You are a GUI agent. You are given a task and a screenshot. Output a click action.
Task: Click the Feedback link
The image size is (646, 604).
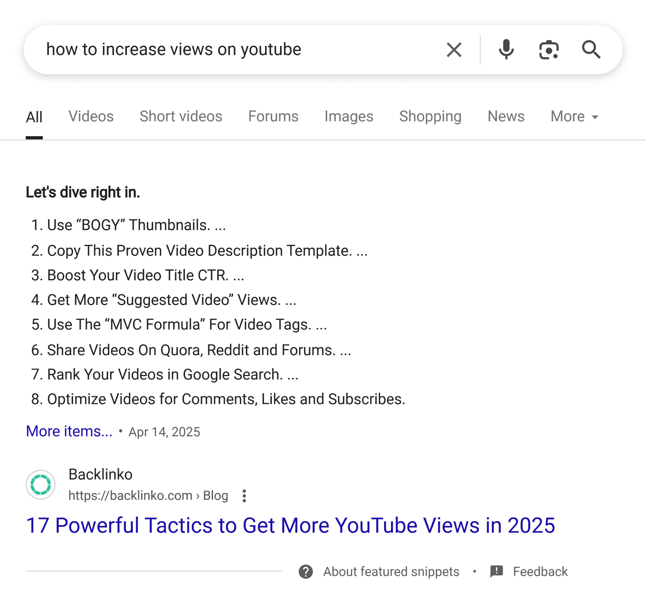(540, 571)
